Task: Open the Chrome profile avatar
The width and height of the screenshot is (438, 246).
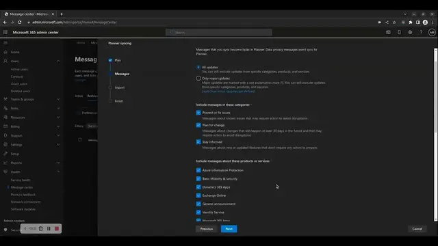Action: [x=425, y=23]
